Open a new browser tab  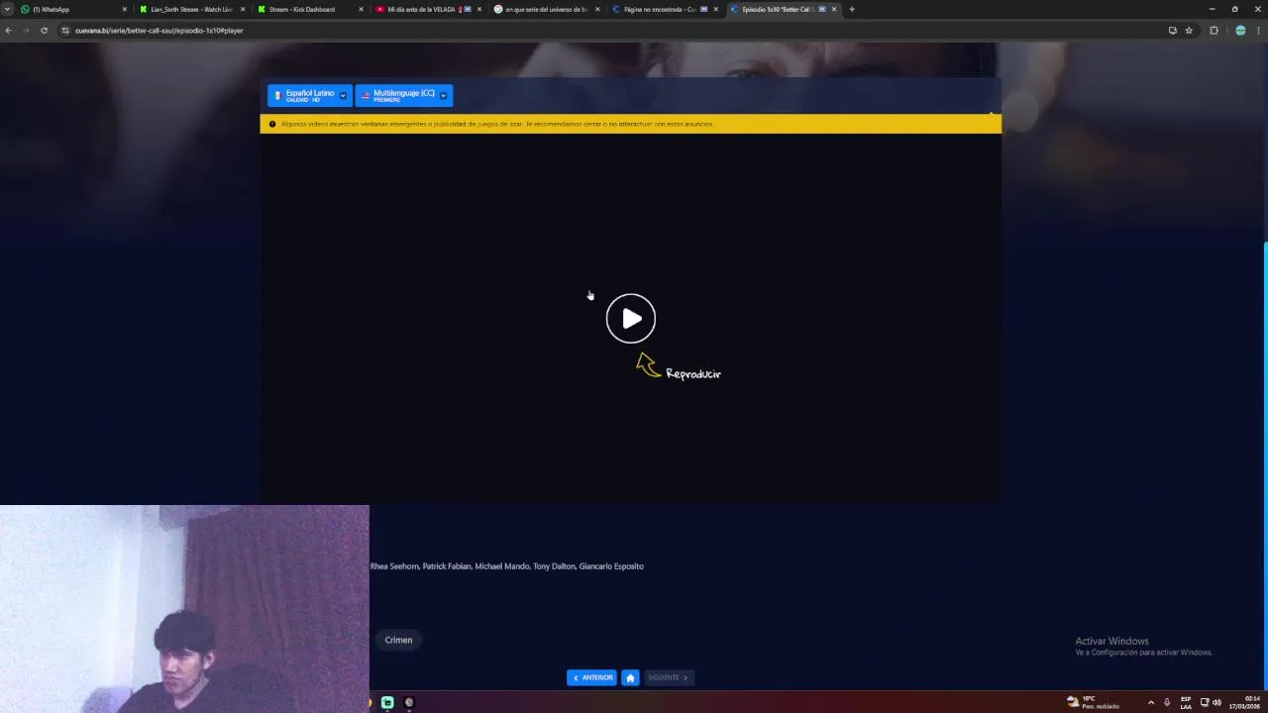pos(851,9)
